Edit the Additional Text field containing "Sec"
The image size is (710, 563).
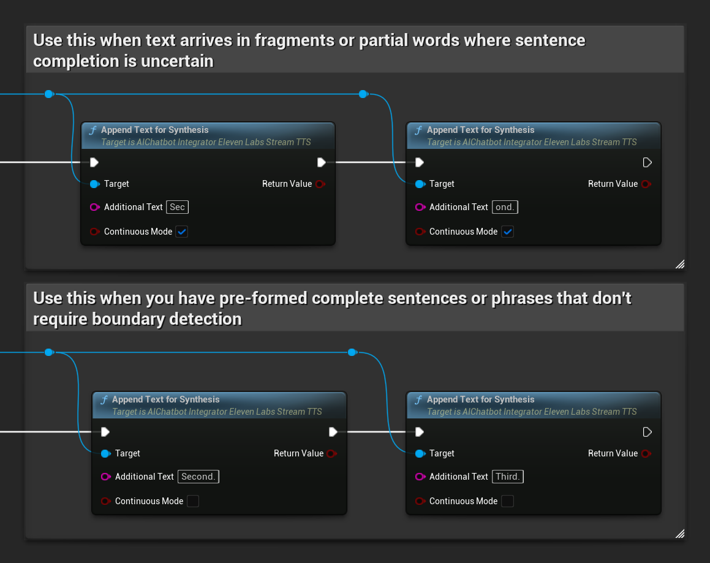[177, 207]
